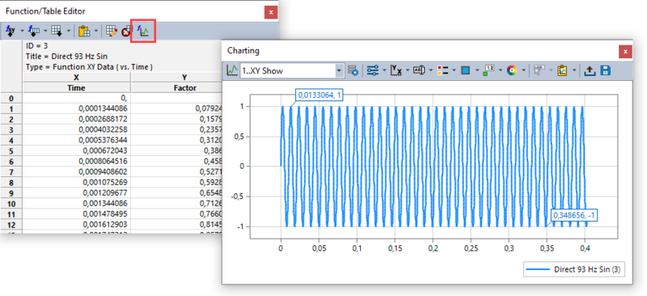Select row header 0 in the table
Viewport: 647px width, 296px height.
tap(11, 98)
